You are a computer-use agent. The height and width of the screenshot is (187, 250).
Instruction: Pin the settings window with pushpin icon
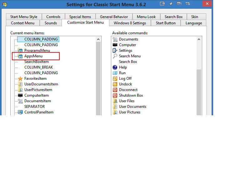(171, 4)
